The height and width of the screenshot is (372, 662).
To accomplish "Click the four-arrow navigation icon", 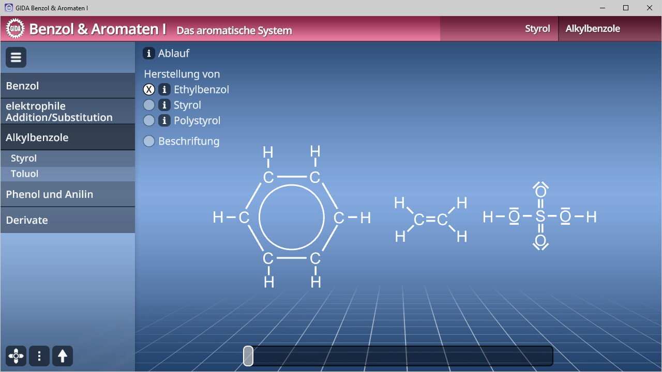I will (16, 356).
